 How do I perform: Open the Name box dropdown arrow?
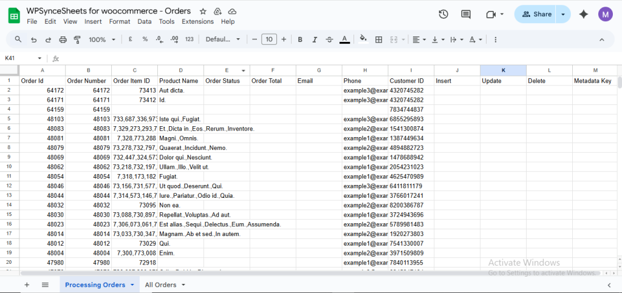[x=39, y=58]
